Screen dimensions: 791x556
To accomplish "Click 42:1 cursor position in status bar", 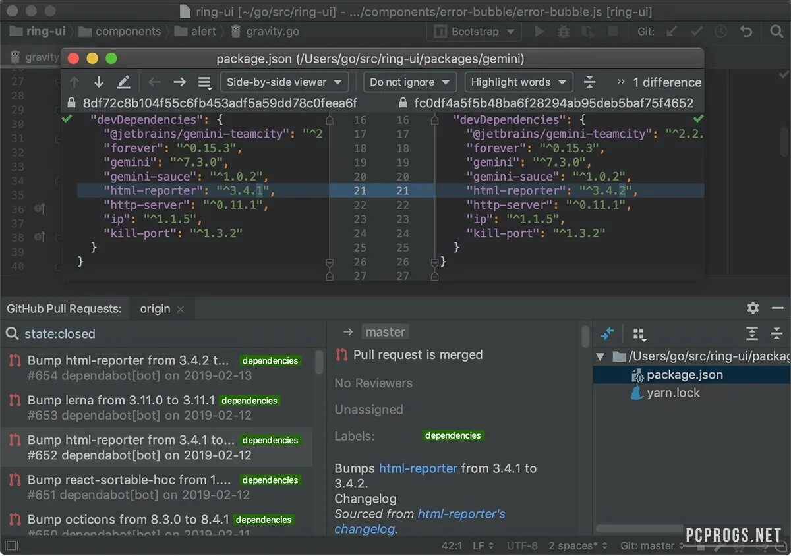I will pos(452,545).
